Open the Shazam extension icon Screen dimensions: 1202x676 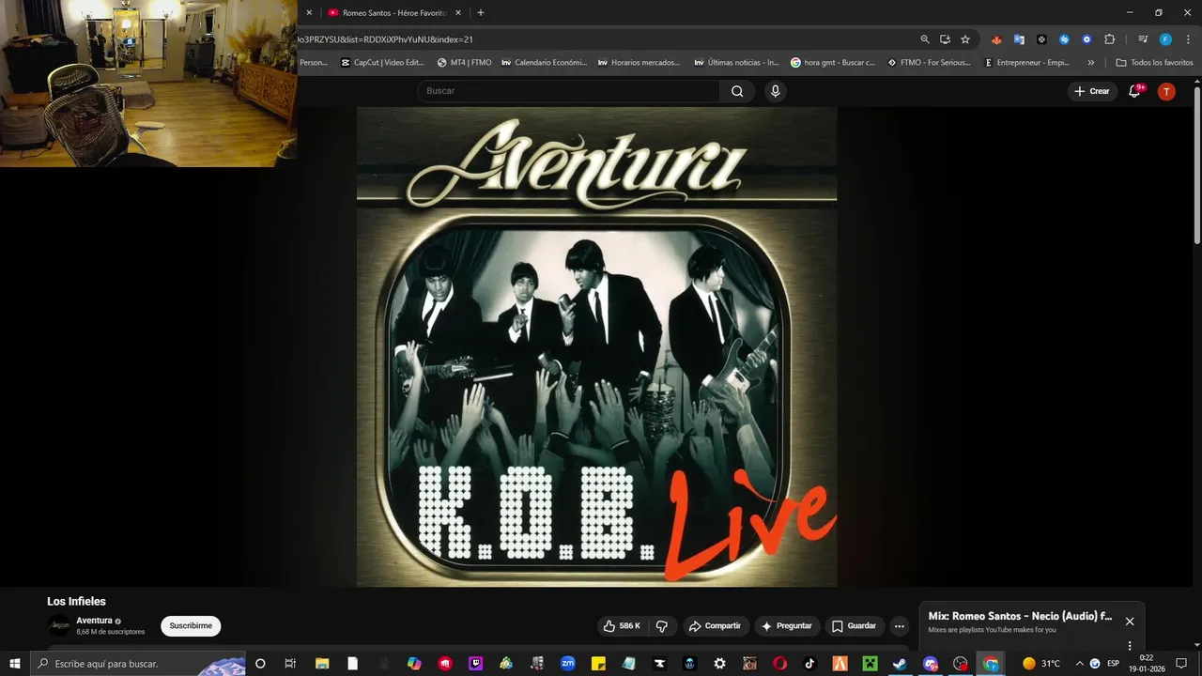click(1064, 39)
